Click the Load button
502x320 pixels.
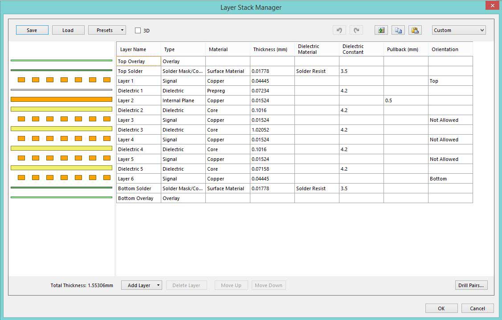[68, 30]
